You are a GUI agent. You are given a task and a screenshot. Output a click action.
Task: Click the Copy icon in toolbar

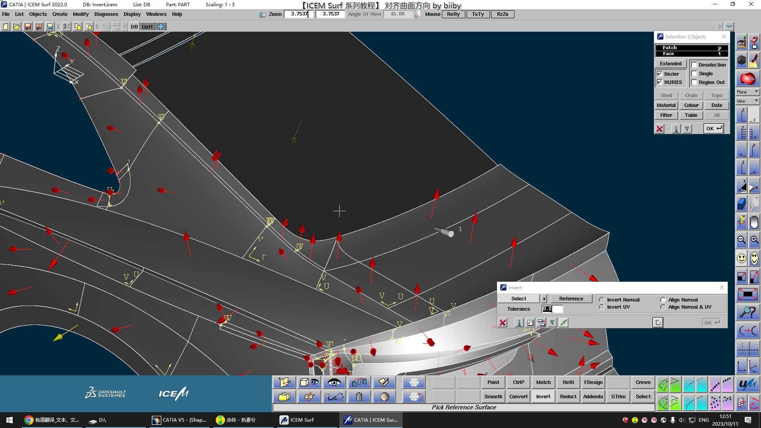pyautogui.click(x=78, y=27)
